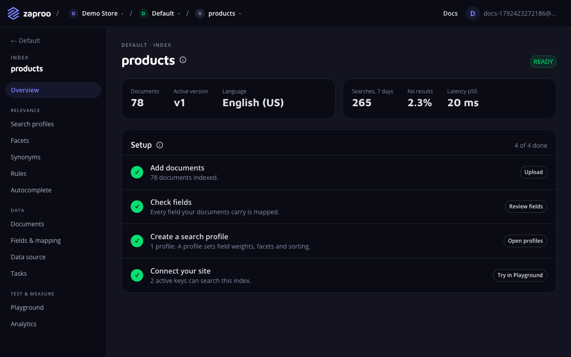Click the info icon beside products title
Screen dimensions: 571x357
183,60
